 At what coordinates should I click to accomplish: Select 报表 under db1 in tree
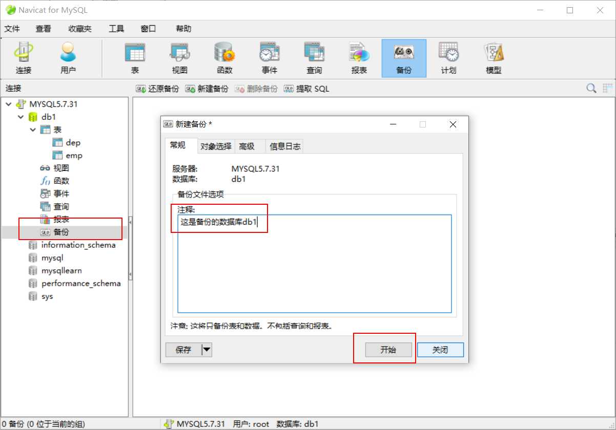click(x=54, y=219)
